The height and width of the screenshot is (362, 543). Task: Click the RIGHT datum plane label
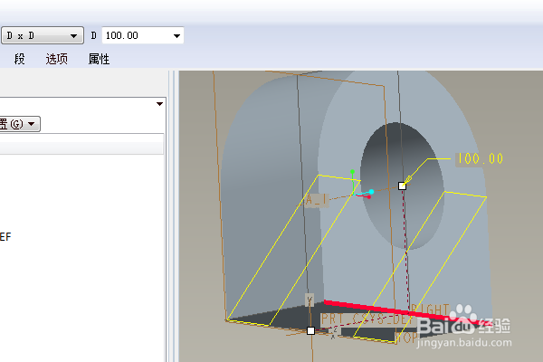(x=429, y=309)
